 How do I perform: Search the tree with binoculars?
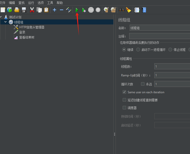122,10
